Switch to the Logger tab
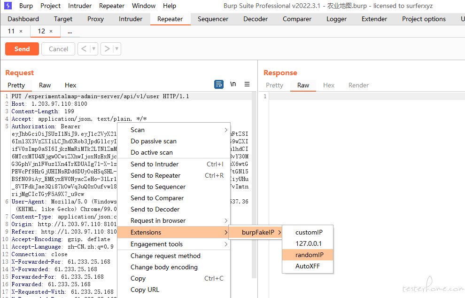Image resolution: width=465 pixels, height=298 pixels. coord(337,19)
